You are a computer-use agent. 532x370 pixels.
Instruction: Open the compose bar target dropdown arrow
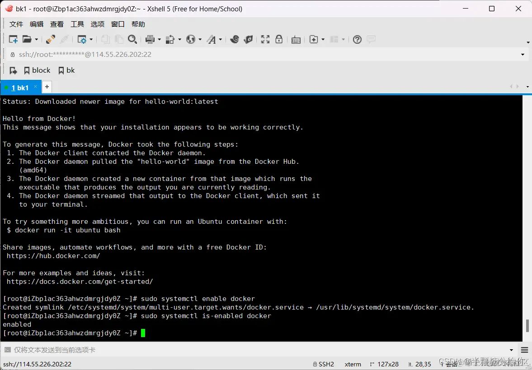[511, 350]
